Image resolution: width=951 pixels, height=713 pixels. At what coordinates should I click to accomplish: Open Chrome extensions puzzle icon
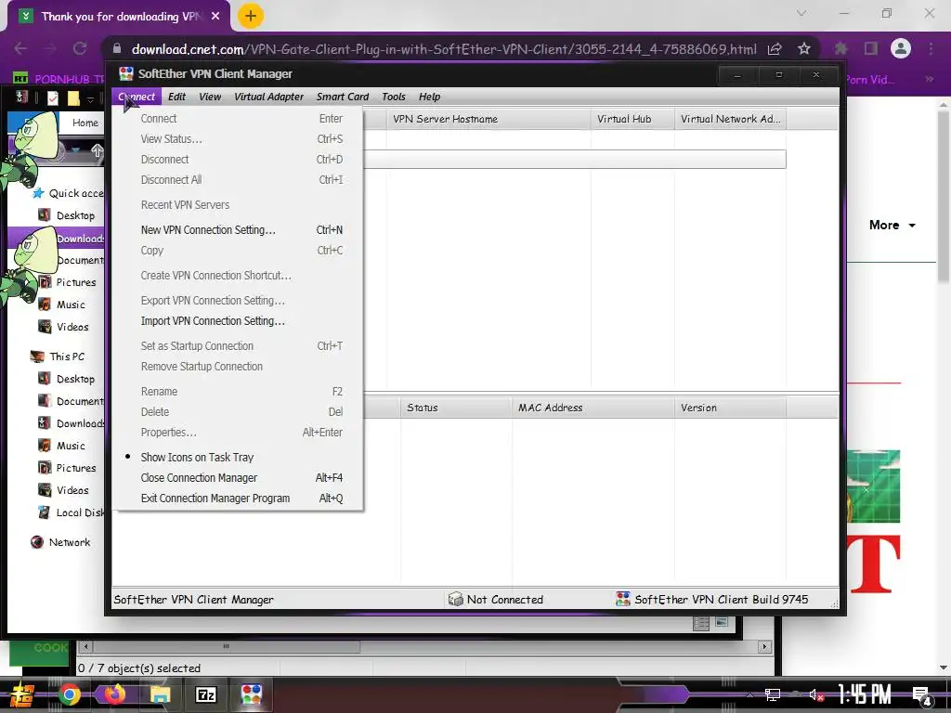click(840, 48)
